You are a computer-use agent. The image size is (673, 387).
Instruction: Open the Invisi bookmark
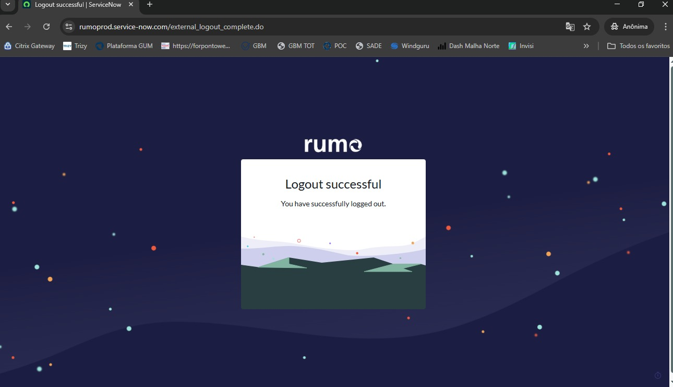[x=521, y=46]
